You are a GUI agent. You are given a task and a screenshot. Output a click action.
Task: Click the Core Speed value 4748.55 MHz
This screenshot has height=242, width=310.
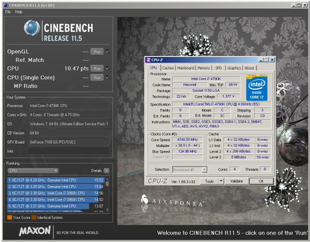point(187,140)
